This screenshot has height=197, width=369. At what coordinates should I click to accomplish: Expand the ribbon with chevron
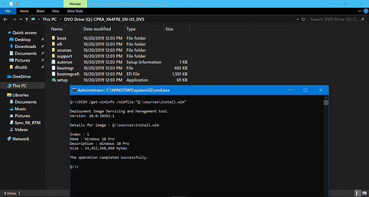pyautogui.click(x=360, y=11)
